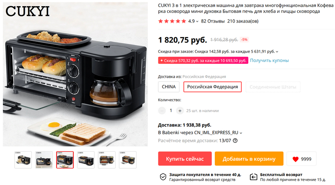Viewport: 335px width, 185px height.
Task: Click the pink coupon discount badge
Action: point(203,60)
